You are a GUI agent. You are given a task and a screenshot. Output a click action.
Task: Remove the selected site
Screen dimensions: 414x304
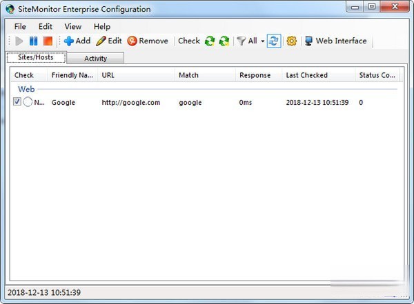148,41
